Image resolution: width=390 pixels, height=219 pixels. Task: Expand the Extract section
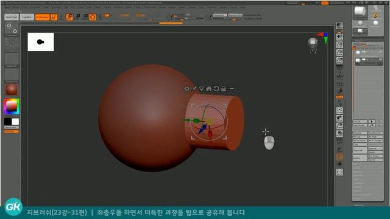coord(357,198)
